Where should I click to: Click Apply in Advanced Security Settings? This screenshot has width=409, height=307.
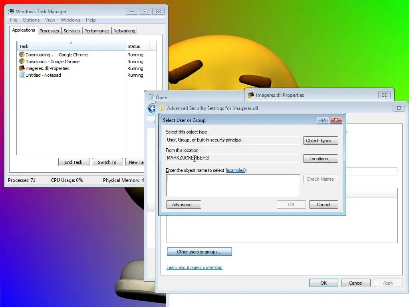(388, 283)
